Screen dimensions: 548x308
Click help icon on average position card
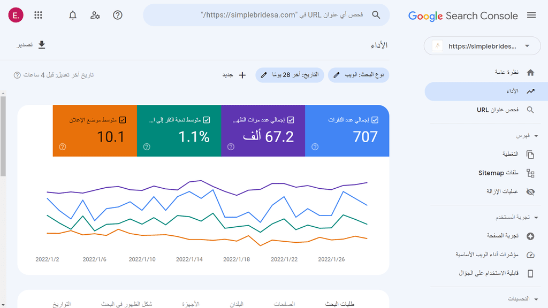point(63,147)
